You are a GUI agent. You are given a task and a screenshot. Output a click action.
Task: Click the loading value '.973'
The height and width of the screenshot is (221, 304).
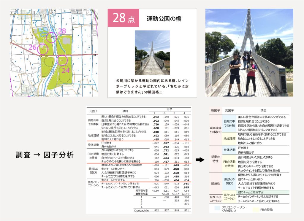[156, 117]
